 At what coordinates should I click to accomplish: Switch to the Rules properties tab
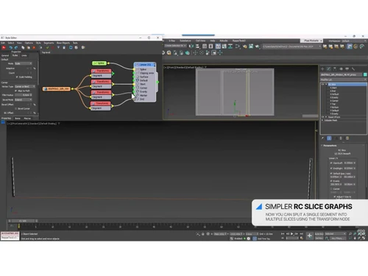click(15, 56)
